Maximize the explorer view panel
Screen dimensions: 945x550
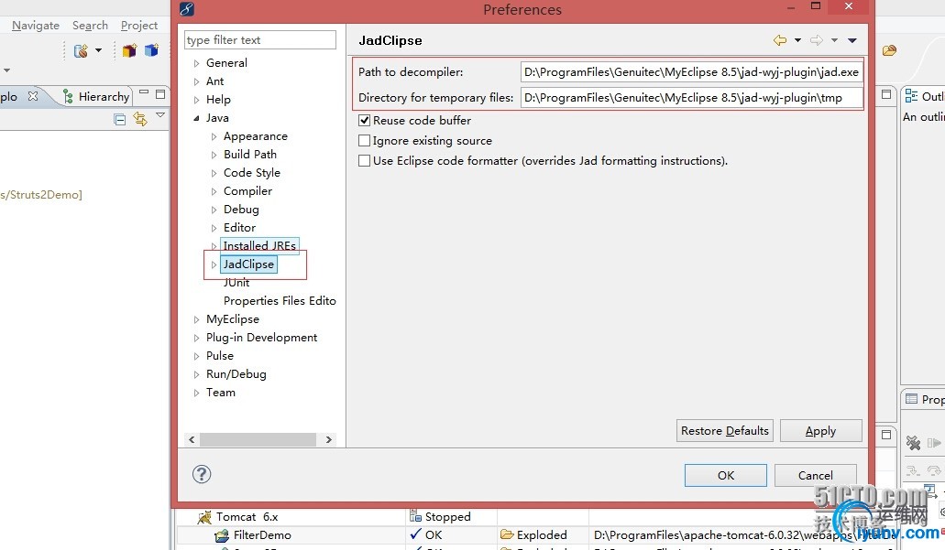pos(160,94)
